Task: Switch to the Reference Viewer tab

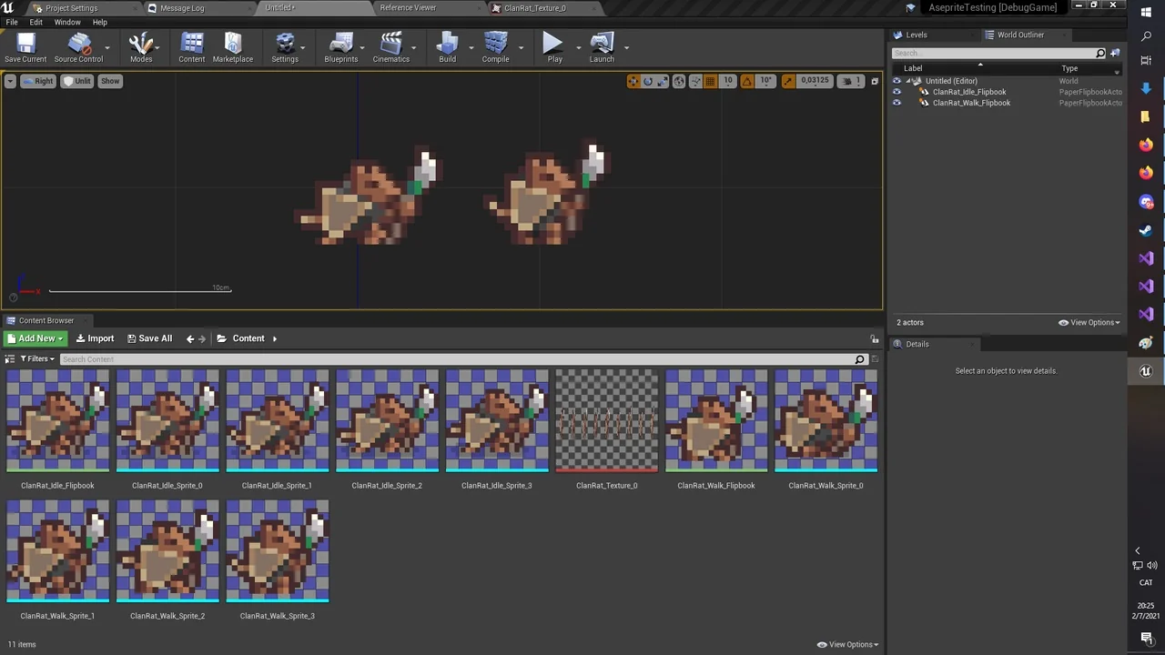Action: [x=408, y=7]
